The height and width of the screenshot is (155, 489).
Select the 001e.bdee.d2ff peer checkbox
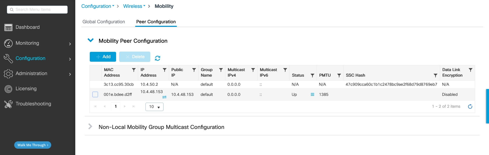click(95, 95)
